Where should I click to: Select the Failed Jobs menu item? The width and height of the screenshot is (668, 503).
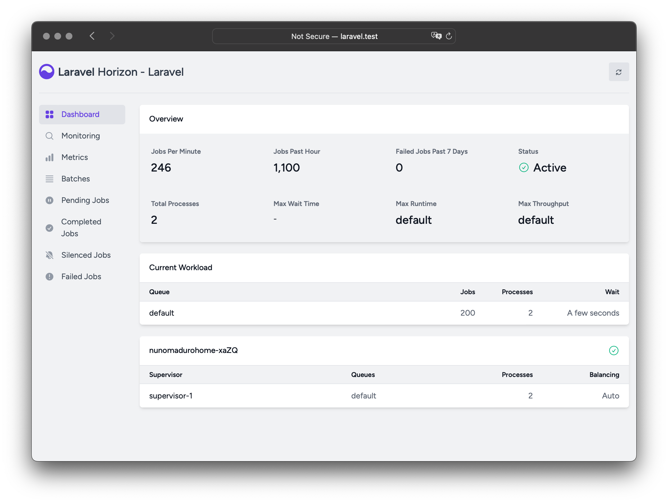81,276
